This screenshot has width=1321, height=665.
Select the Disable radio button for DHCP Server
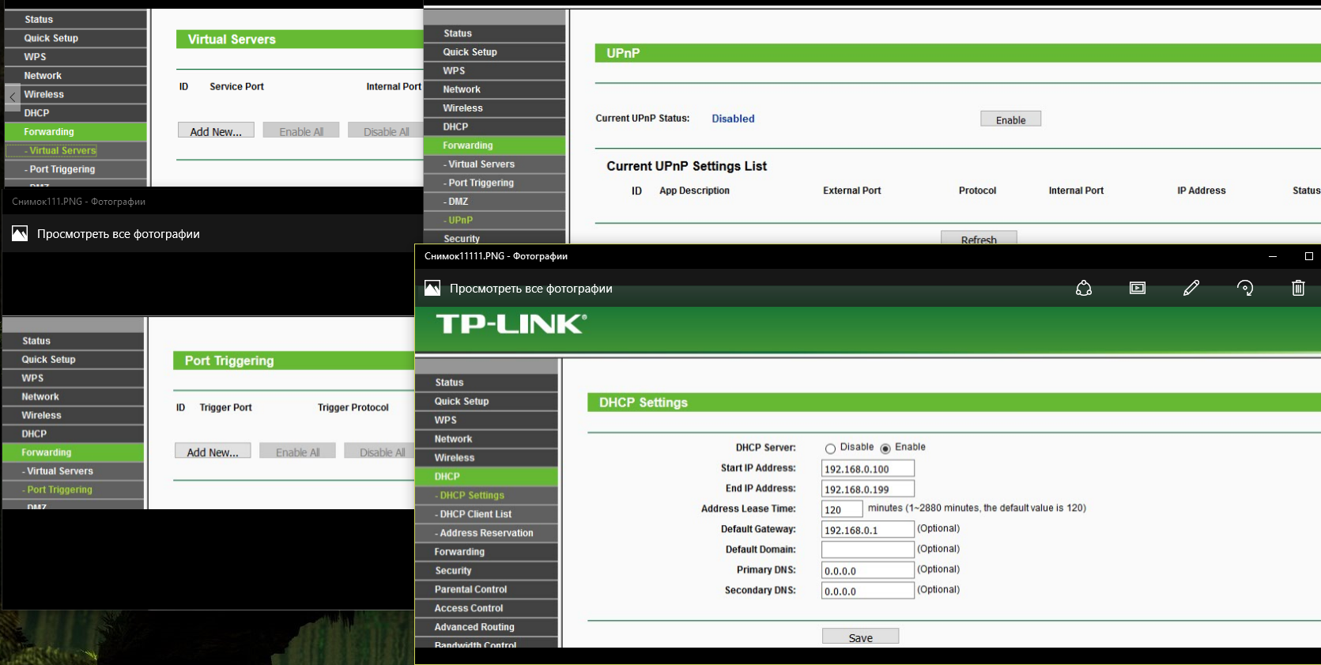[x=830, y=448]
